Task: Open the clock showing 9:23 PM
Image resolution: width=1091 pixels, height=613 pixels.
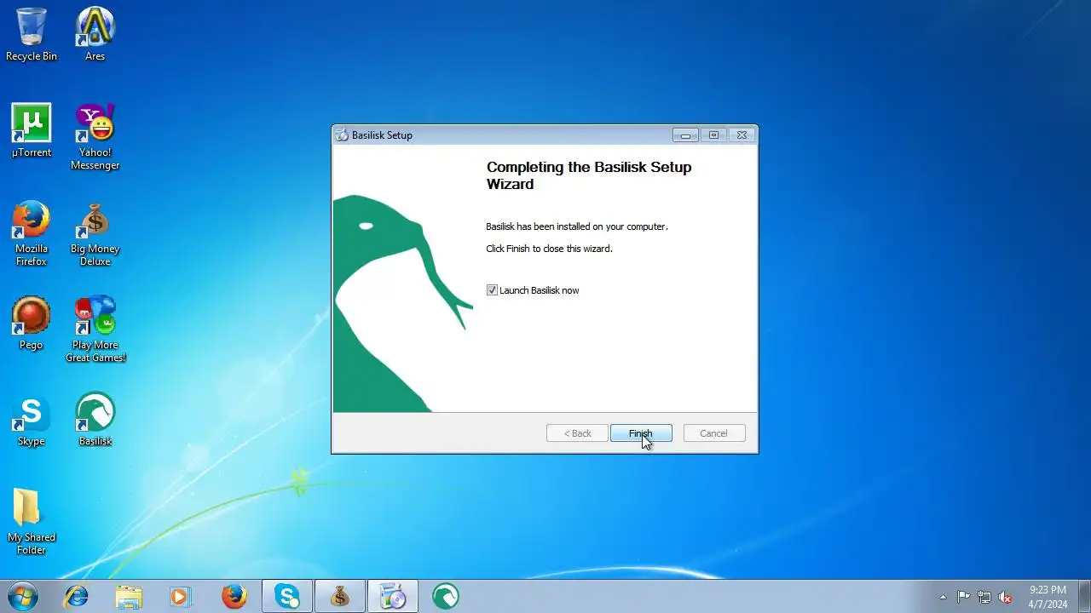Action: [1048, 597]
